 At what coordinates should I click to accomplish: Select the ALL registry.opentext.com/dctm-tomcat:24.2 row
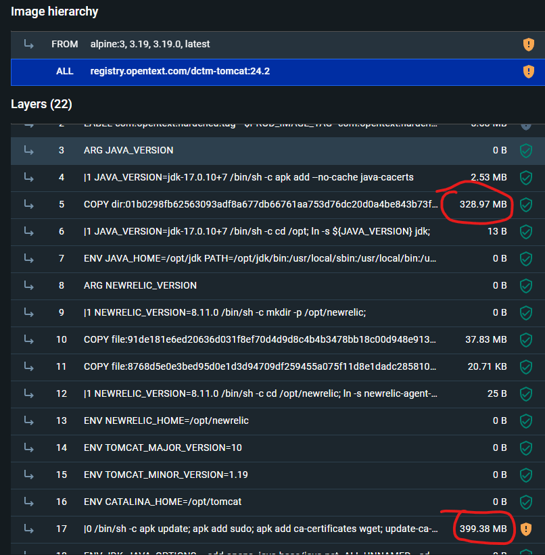click(x=180, y=71)
